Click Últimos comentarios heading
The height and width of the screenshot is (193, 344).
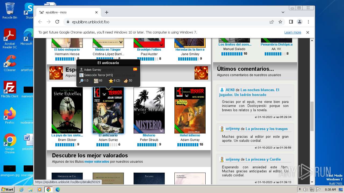point(245,69)
